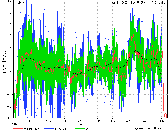Click the '-8' y-axis tick label
168x130 pixels.
coord(9,106)
